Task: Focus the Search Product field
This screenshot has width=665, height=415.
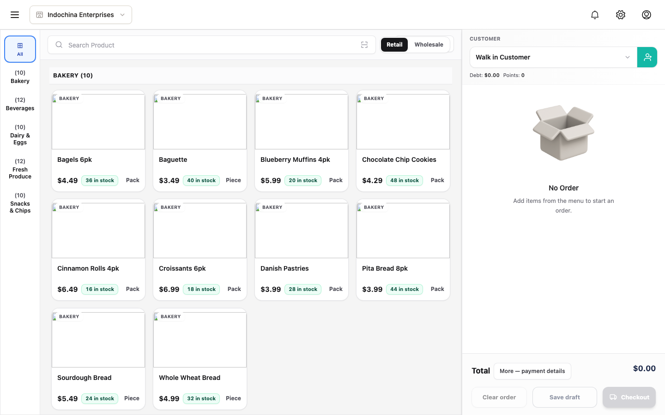Action: 212,45
